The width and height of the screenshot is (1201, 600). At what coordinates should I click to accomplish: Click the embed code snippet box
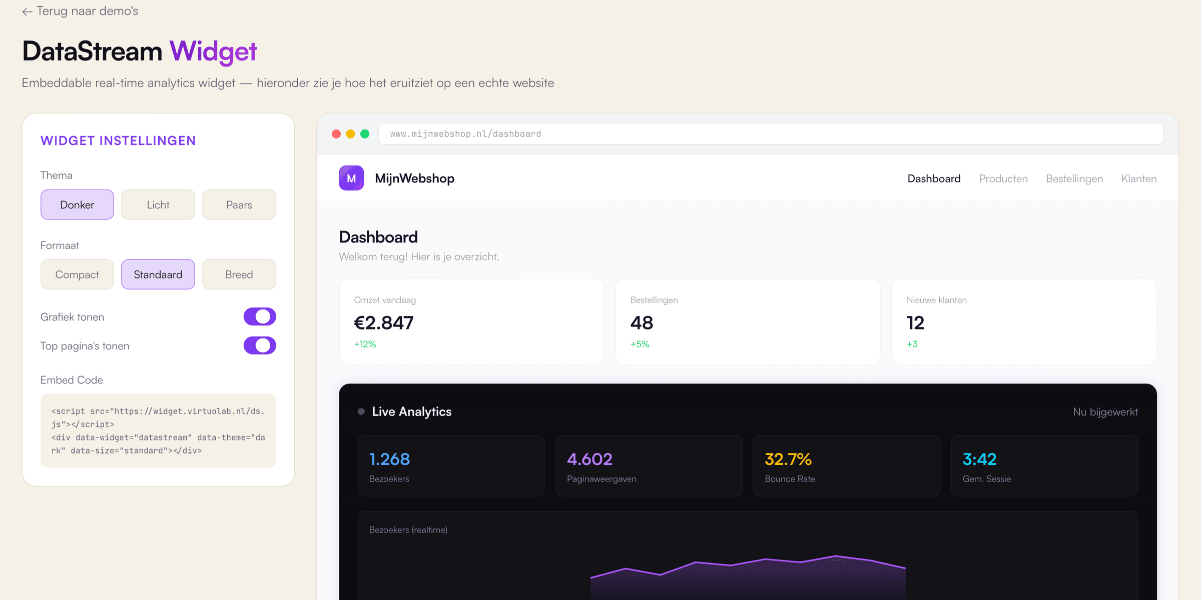point(158,431)
